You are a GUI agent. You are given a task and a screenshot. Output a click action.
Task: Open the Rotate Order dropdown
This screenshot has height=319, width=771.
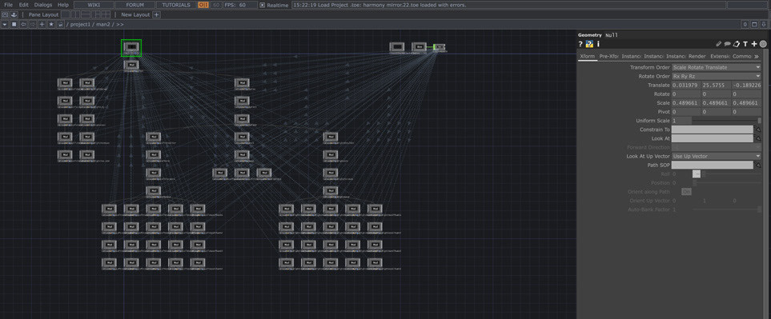[717, 76]
